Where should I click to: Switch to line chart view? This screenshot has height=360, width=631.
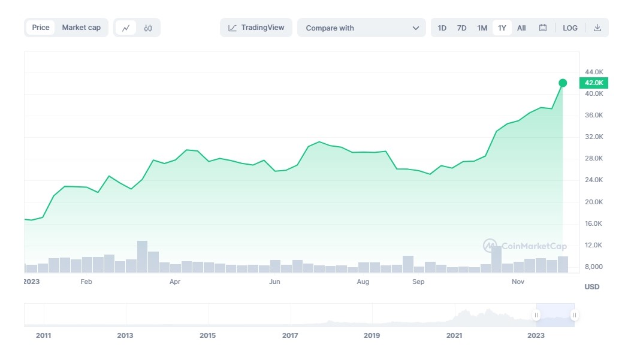coord(126,28)
